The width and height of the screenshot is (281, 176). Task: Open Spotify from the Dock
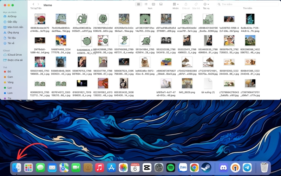pyautogui.click(x=171, y=168)
